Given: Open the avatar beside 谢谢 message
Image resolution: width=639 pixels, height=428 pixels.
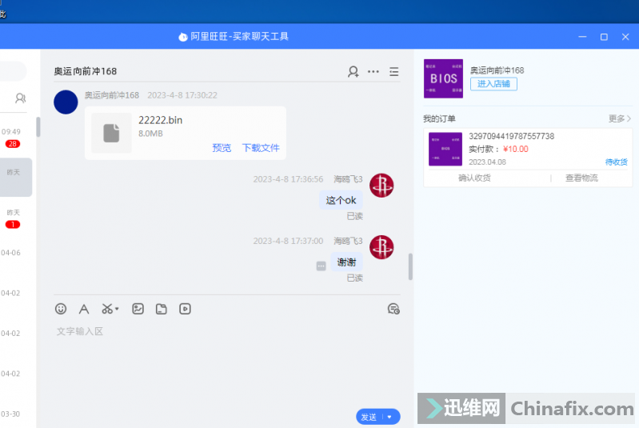Looking at the screenshot, I should point(381,247).
